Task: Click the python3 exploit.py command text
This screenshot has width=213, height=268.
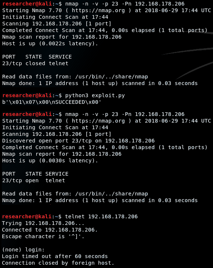Action: pyautogui.click(x=95, y=96)
